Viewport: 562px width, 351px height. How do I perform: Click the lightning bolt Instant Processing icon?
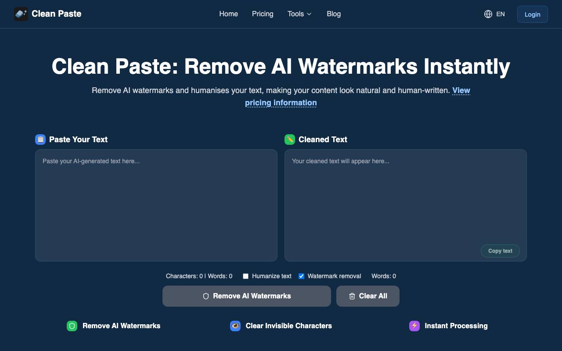point(414,326)
